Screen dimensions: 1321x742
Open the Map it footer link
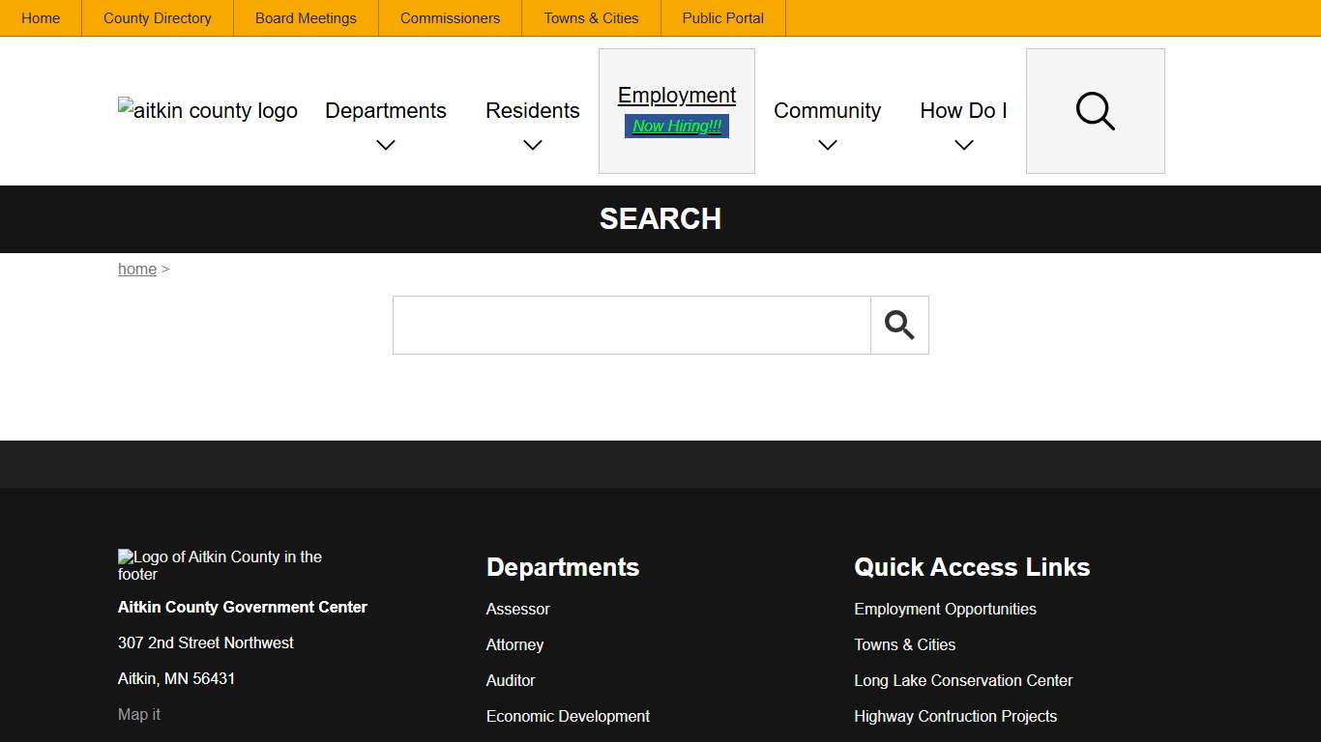point(139,715)
